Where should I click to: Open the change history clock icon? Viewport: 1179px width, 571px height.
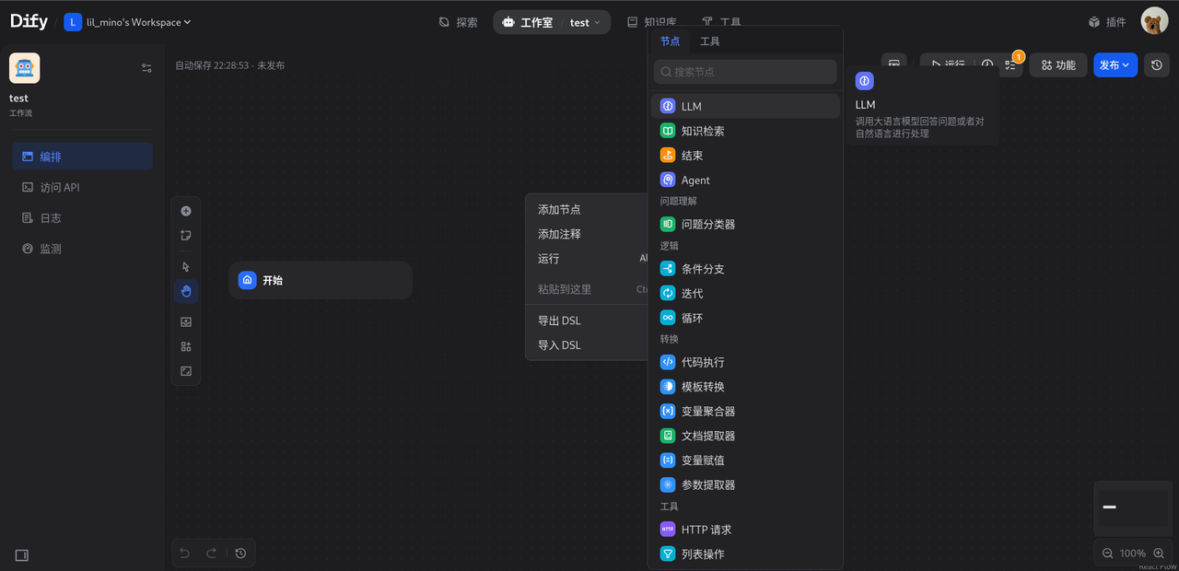click(1156, 64)
